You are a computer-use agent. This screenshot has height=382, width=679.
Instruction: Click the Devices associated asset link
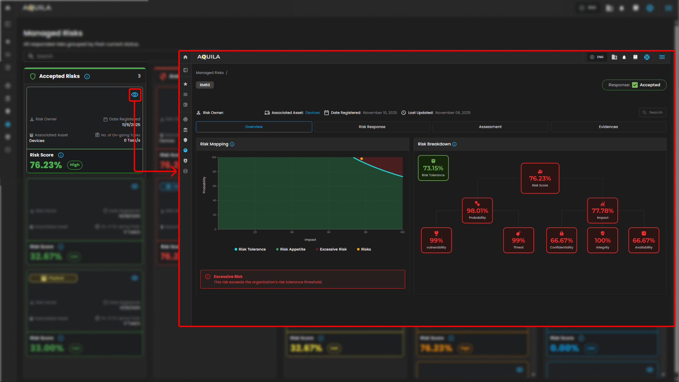pos(312,113)
